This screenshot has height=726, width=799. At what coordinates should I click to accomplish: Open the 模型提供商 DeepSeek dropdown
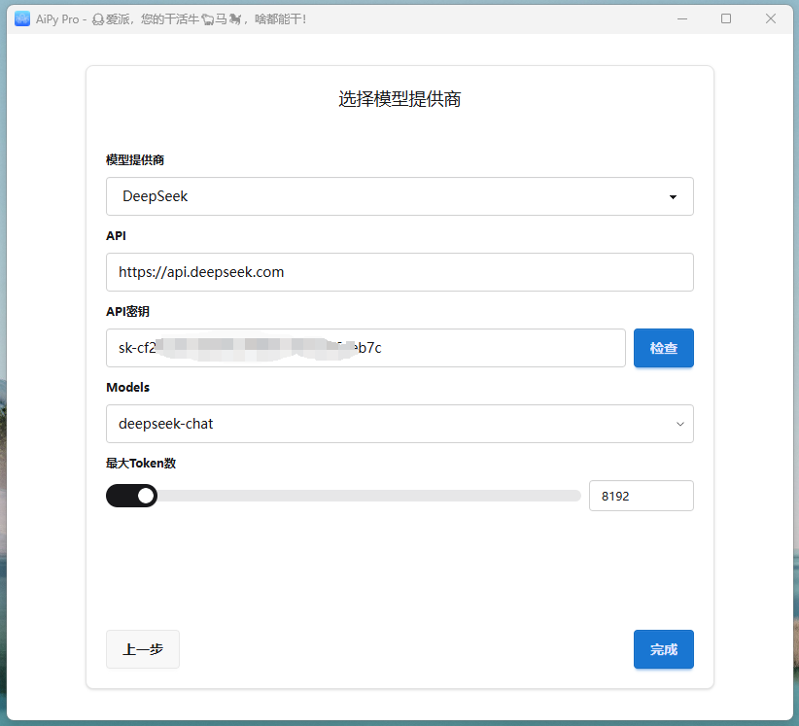tap(399, 196)
